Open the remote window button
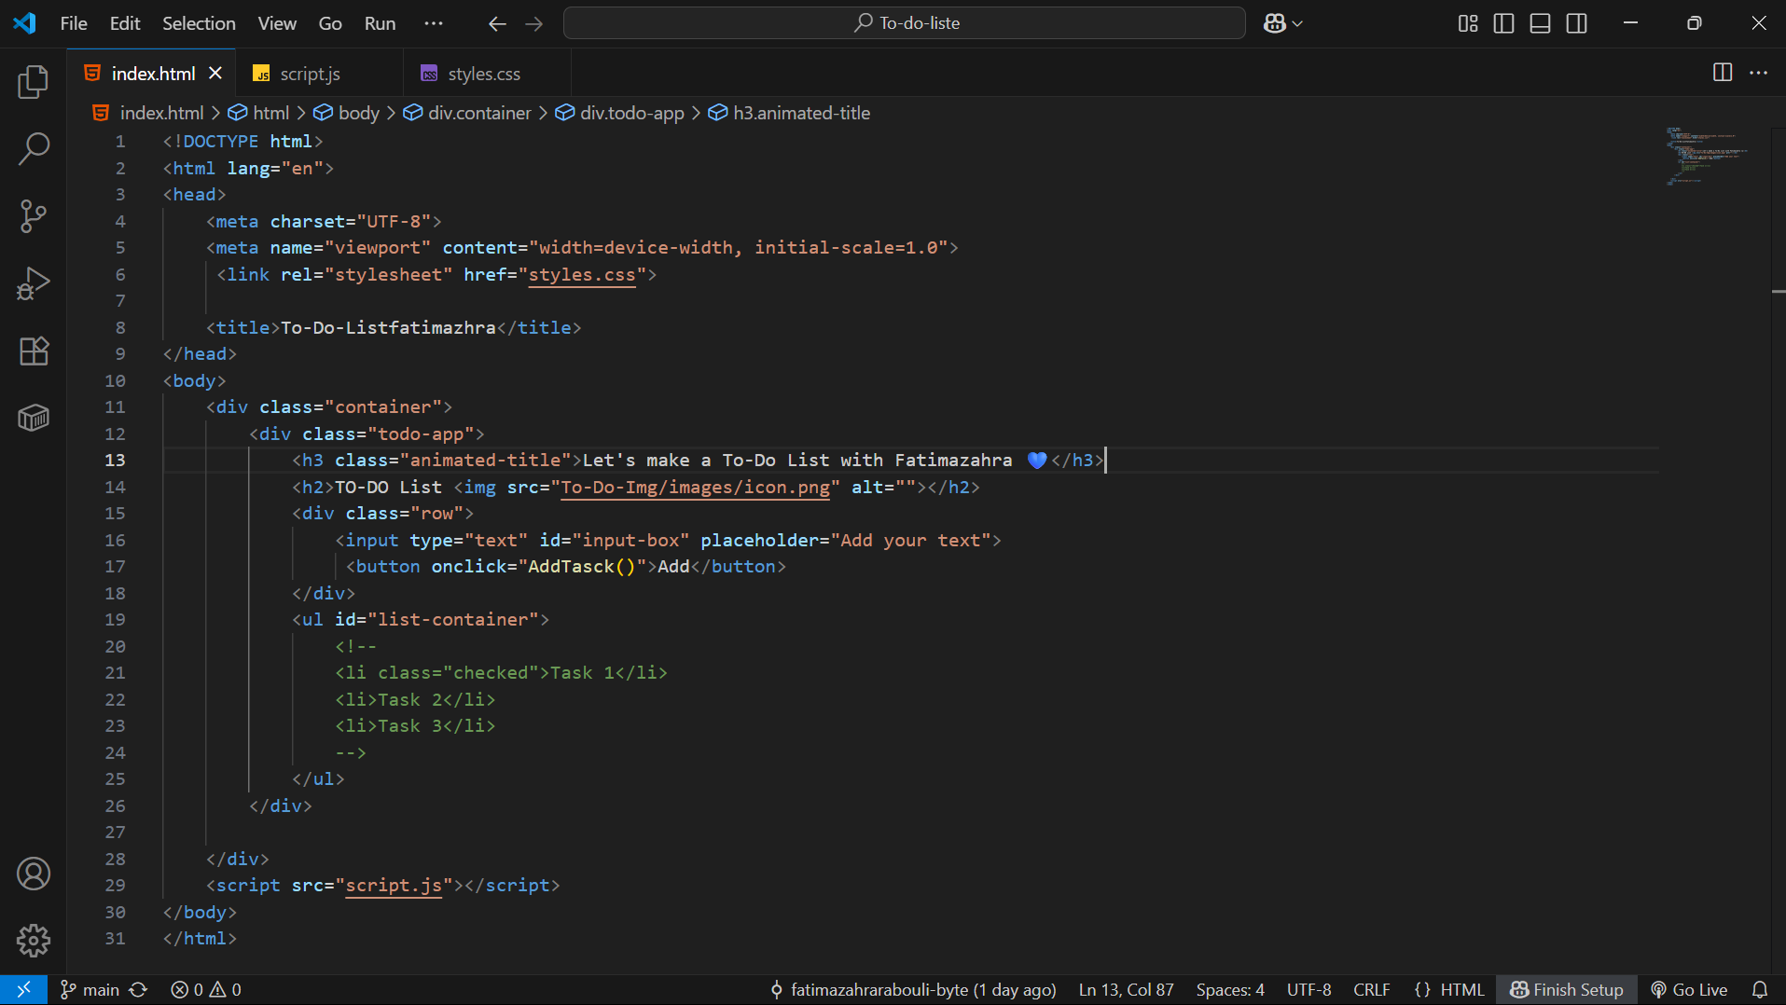This screenshot has height=1005, width=1786. click(23, 989)
